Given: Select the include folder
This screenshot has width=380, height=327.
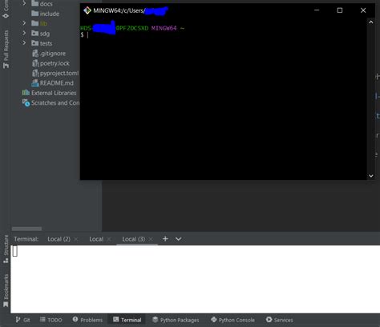Looking at the screenshot, I should (45, 14).
